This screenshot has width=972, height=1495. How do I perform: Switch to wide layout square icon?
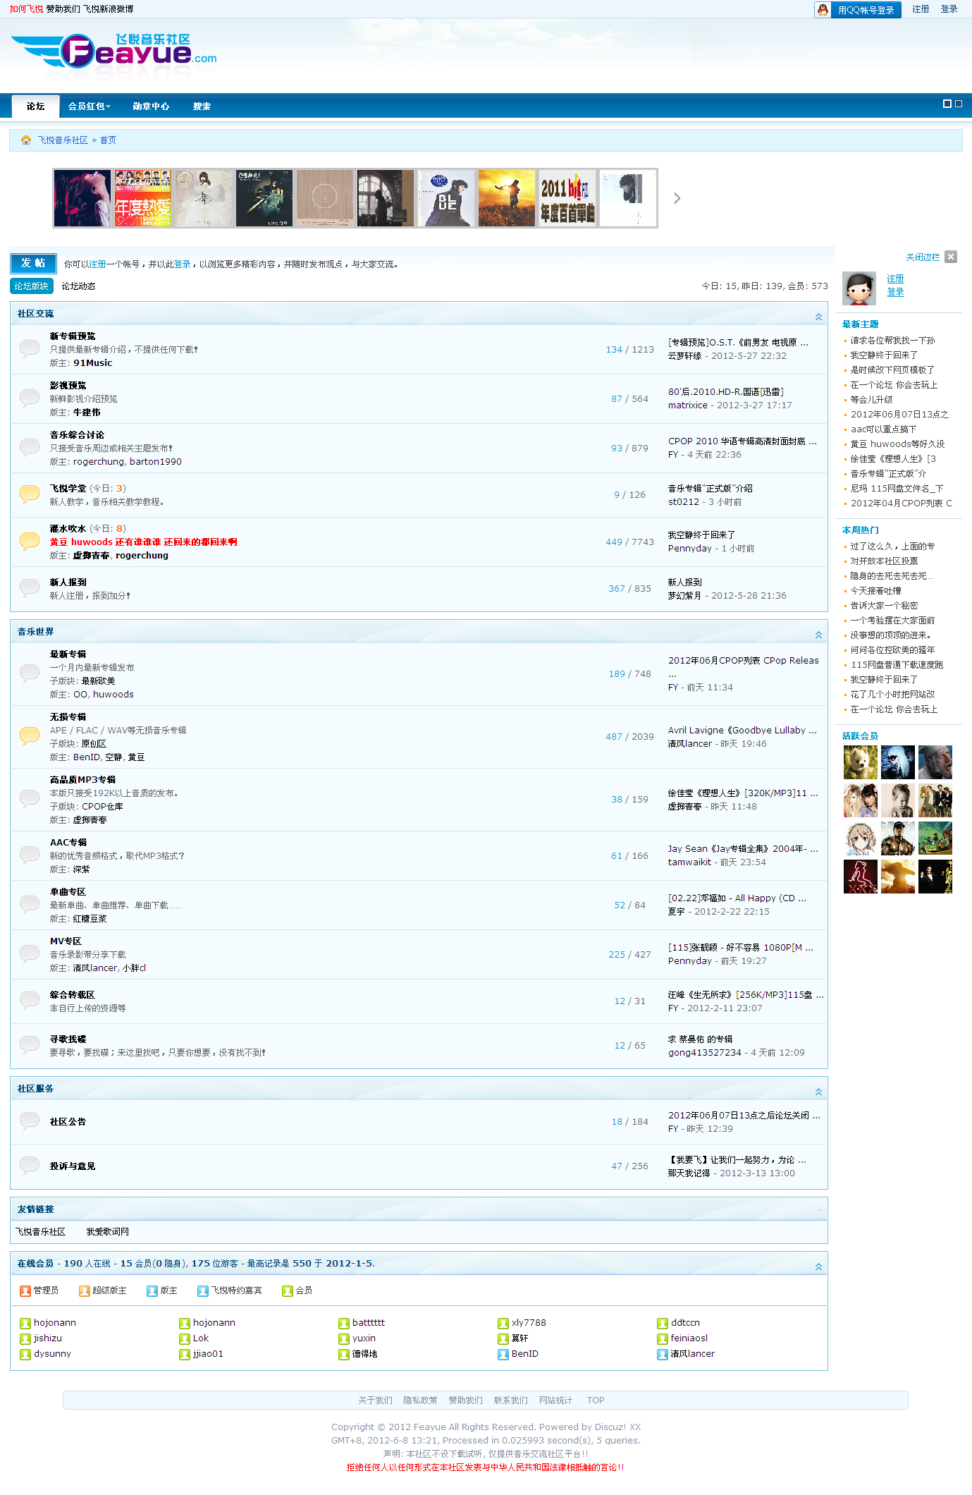(x=947, y=104)
